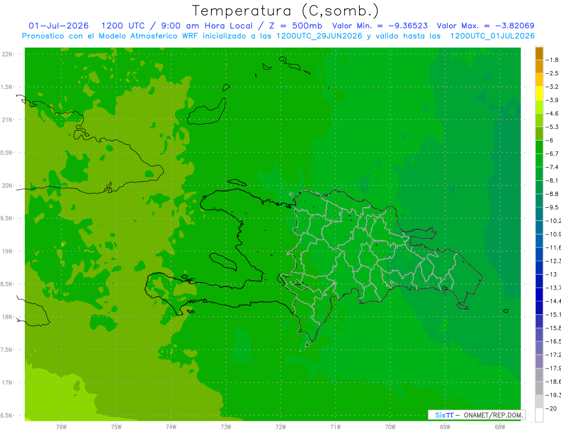
Task: Click the '-2.5' colorbar label
Action: (552, 73)
